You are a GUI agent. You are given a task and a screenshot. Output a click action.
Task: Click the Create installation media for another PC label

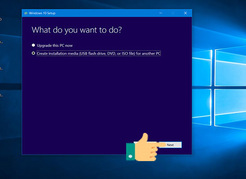coord(99,53)
